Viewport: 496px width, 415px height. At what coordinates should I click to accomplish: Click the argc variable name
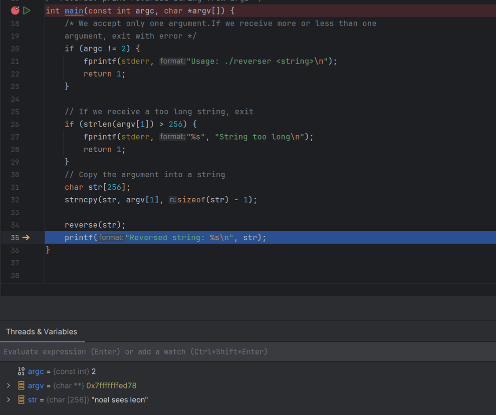click(x=36, y=371)
